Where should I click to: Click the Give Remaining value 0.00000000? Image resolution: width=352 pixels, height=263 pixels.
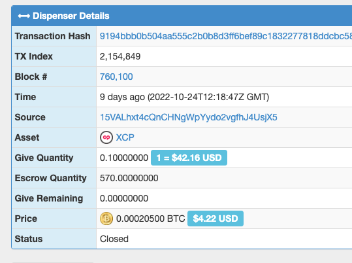pyautogui.click(x=124, y=198)
